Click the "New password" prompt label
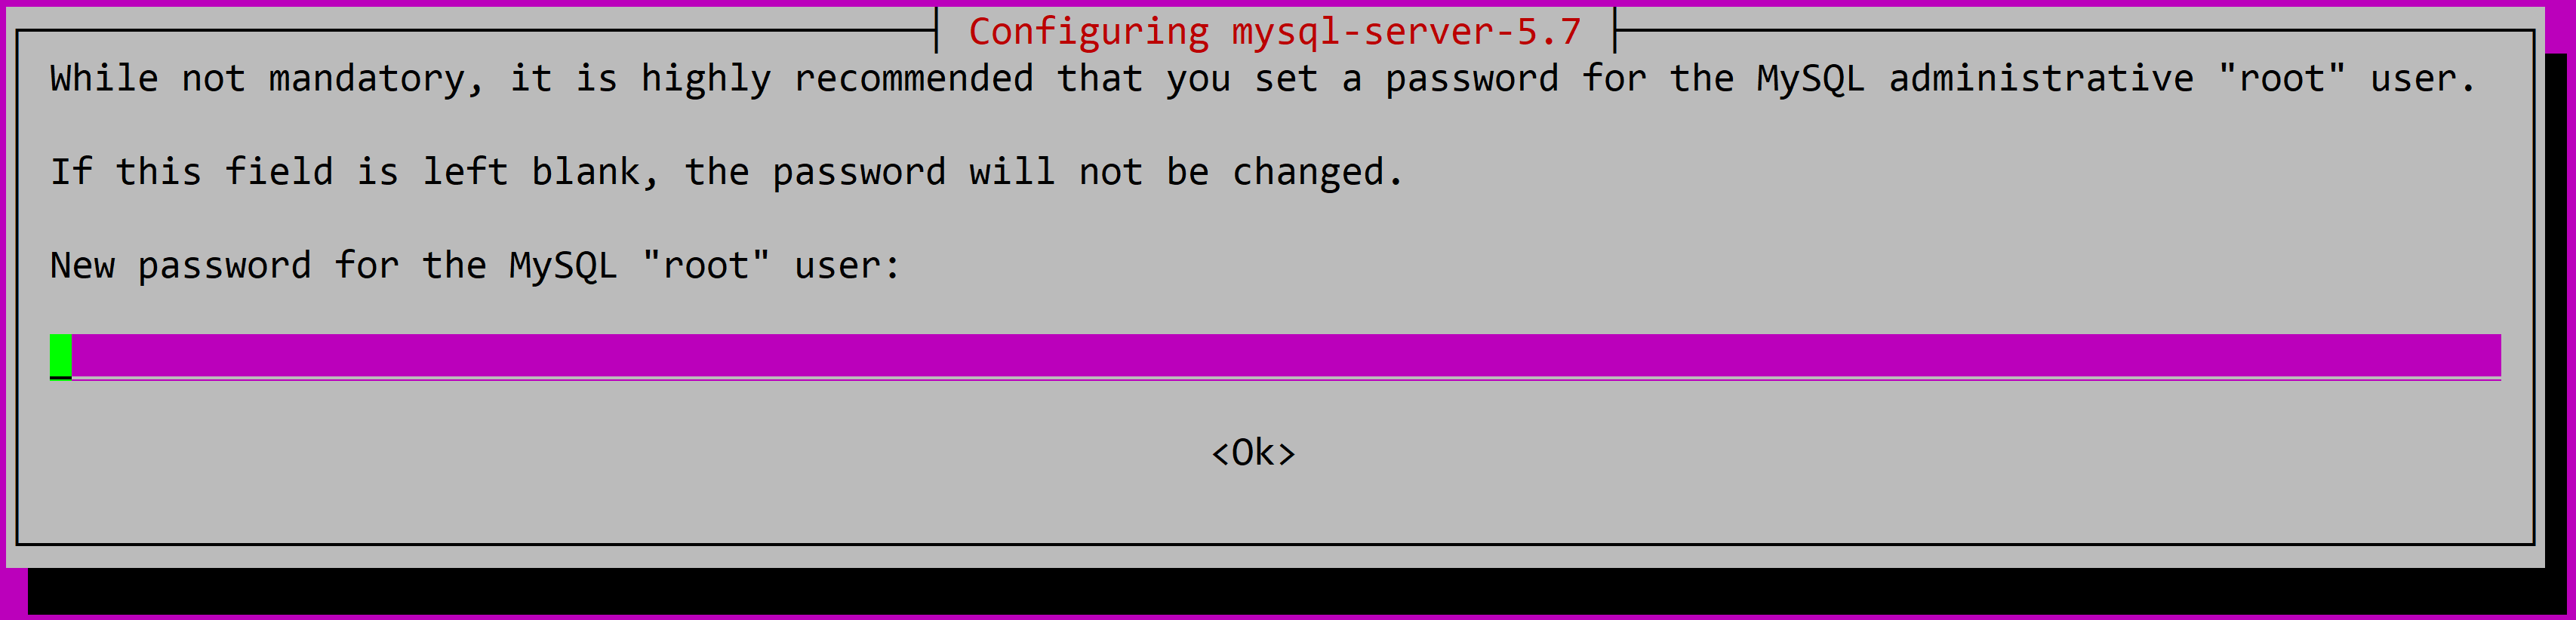 pyautogui.click(x=180, y=266)
